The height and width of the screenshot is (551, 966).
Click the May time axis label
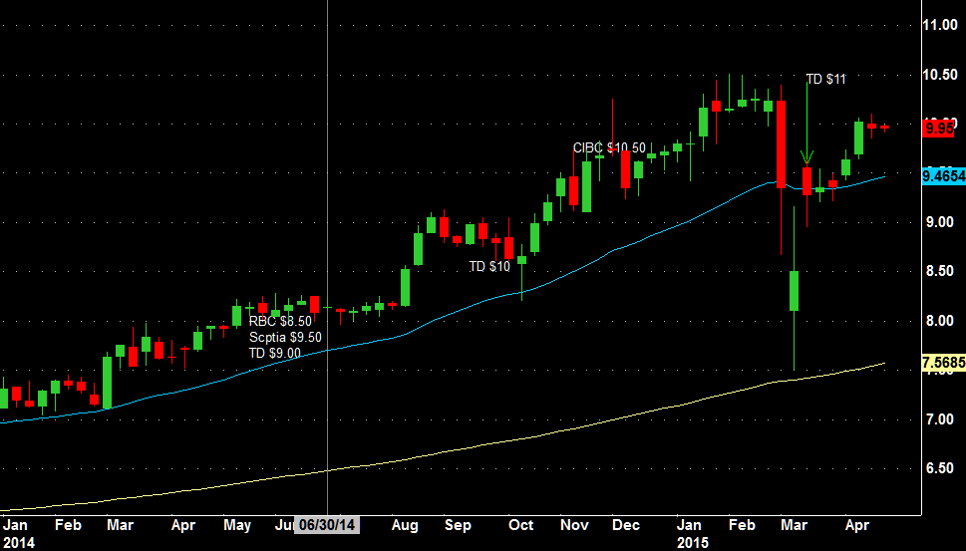[237, 525]
